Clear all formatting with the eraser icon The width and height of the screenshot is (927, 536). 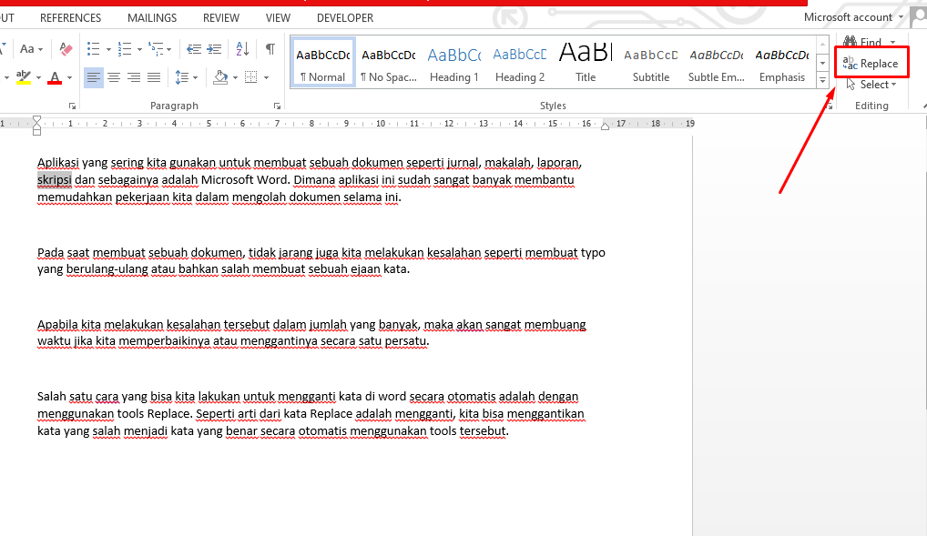click(66, 47)
